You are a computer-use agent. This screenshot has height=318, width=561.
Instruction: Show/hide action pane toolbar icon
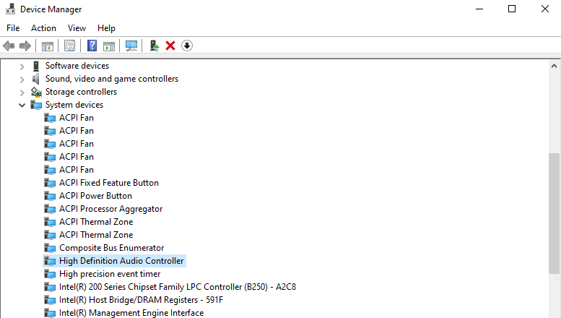coord(109,46)
